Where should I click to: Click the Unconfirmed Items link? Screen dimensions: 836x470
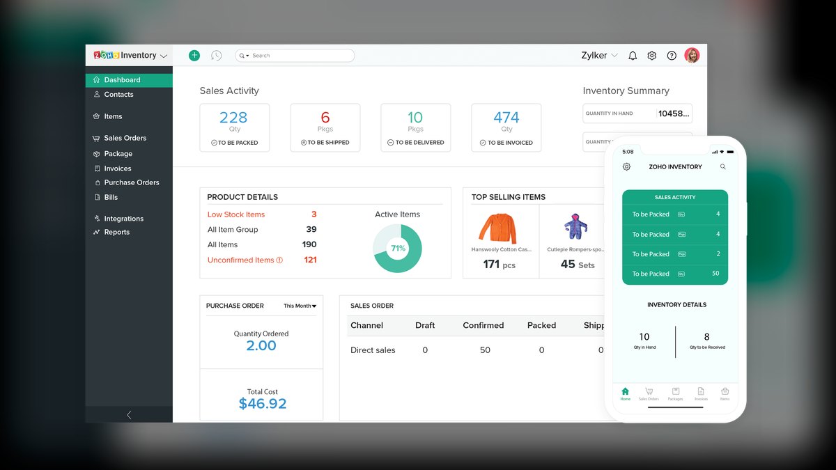241,260
